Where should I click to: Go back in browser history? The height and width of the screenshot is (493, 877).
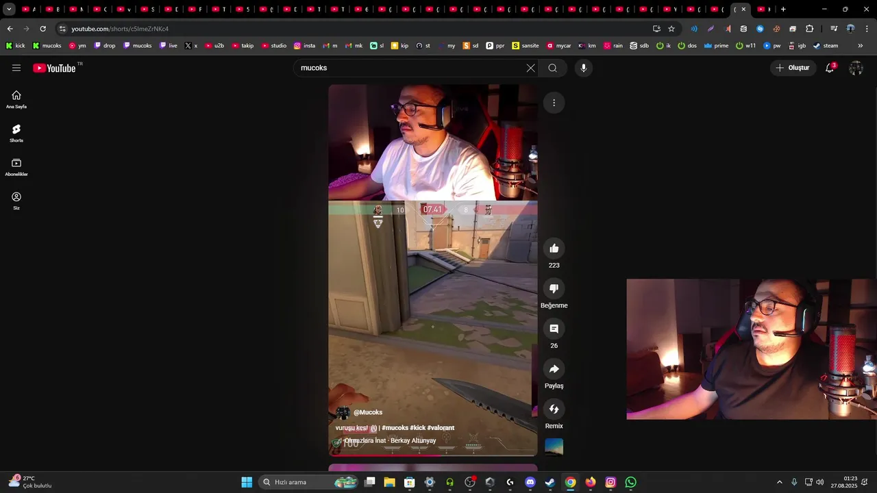tap(10, 29)
